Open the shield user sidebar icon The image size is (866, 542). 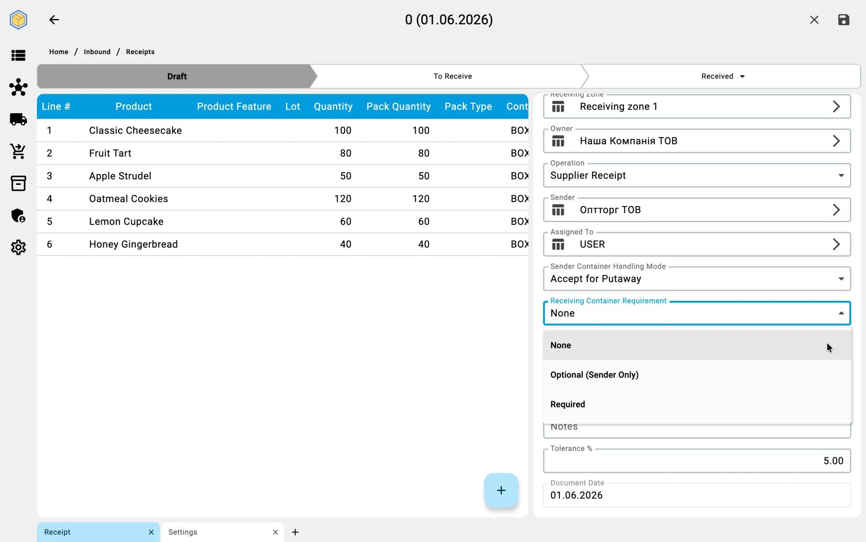click(x=18, y=216)
